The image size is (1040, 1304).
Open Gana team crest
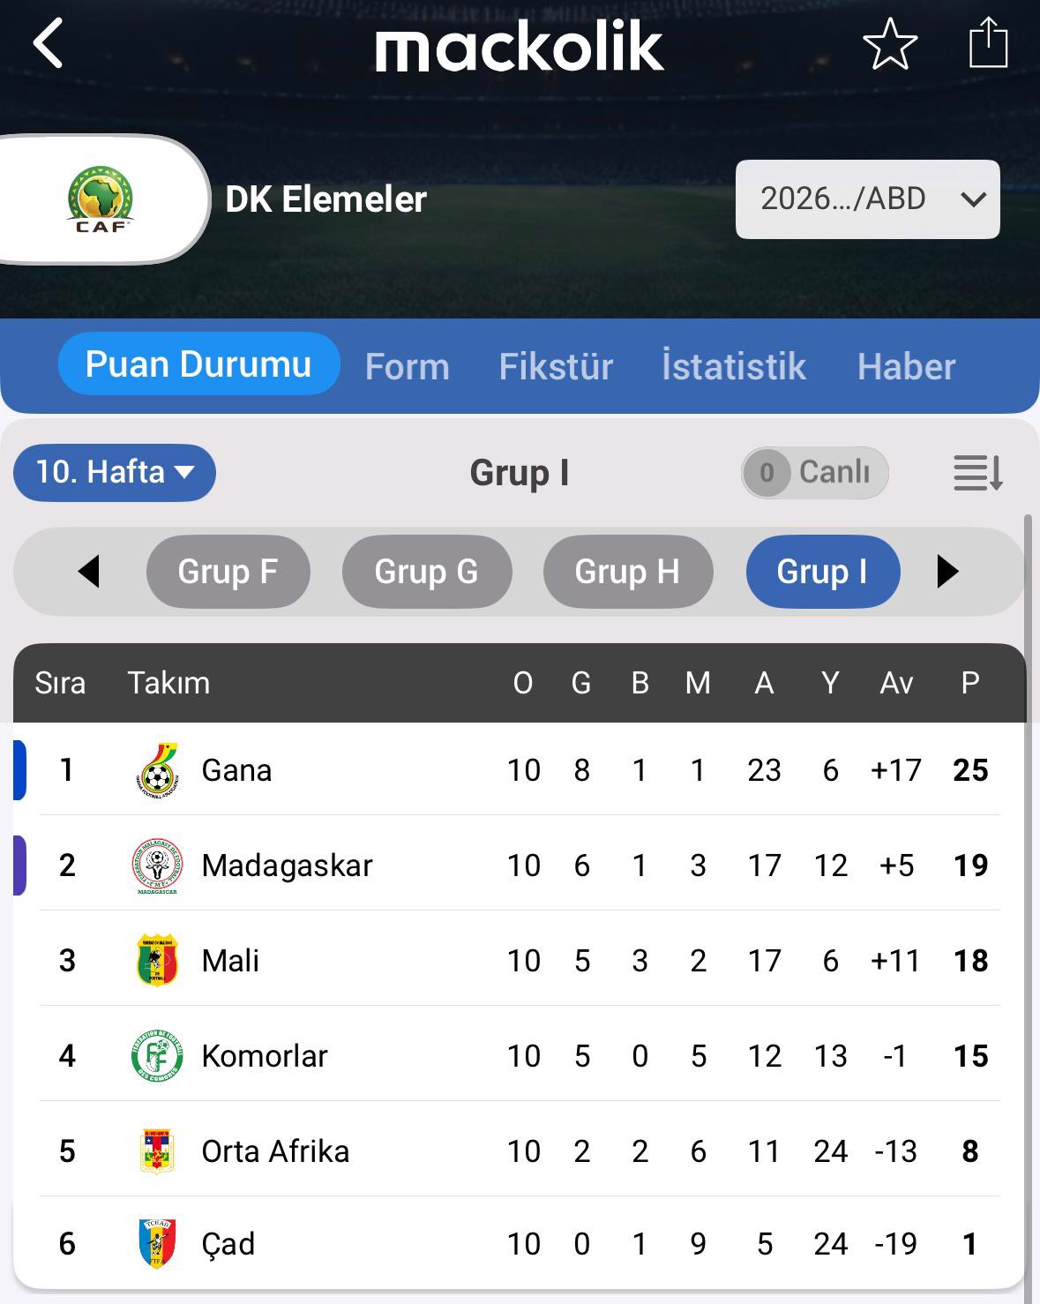pos(157,770)
